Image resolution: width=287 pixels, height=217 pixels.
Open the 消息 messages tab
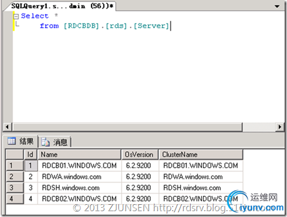[x=54, y=142]
